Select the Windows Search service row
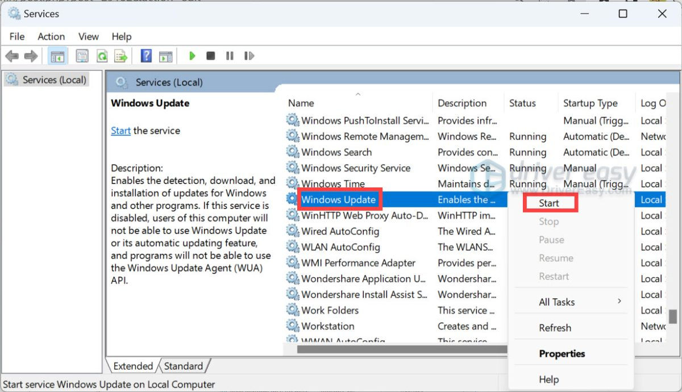This screenshot has height=392, width=682. (336, 152)
